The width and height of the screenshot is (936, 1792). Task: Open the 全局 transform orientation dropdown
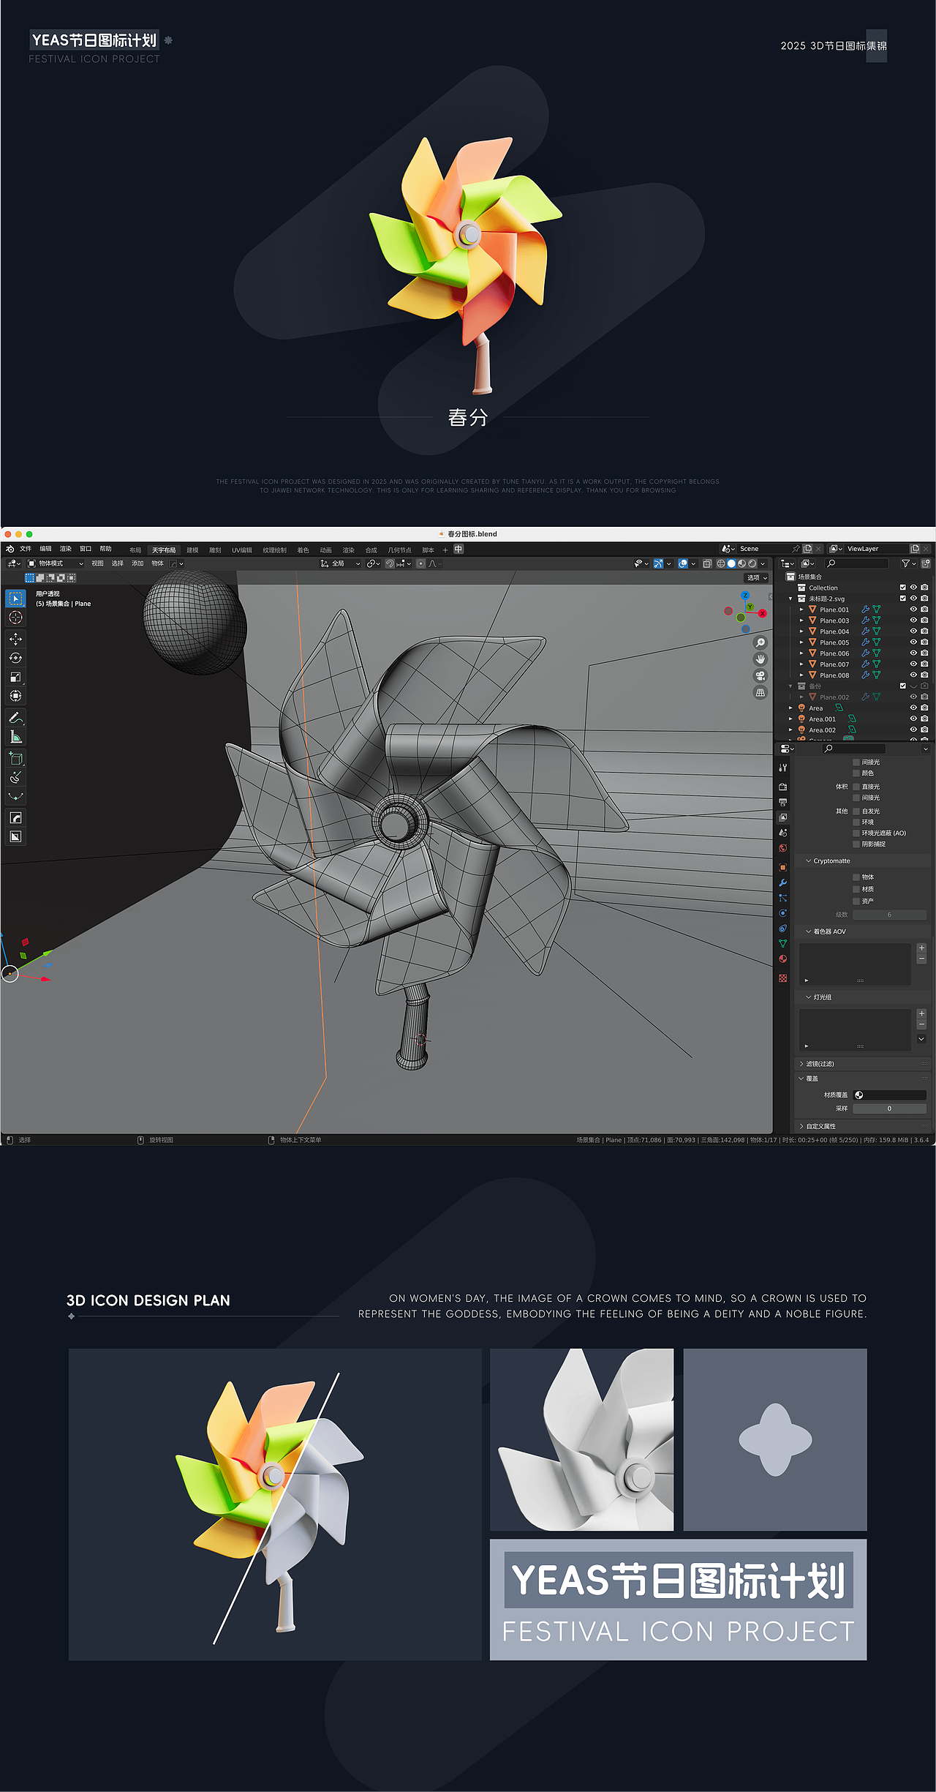[341, 563]
